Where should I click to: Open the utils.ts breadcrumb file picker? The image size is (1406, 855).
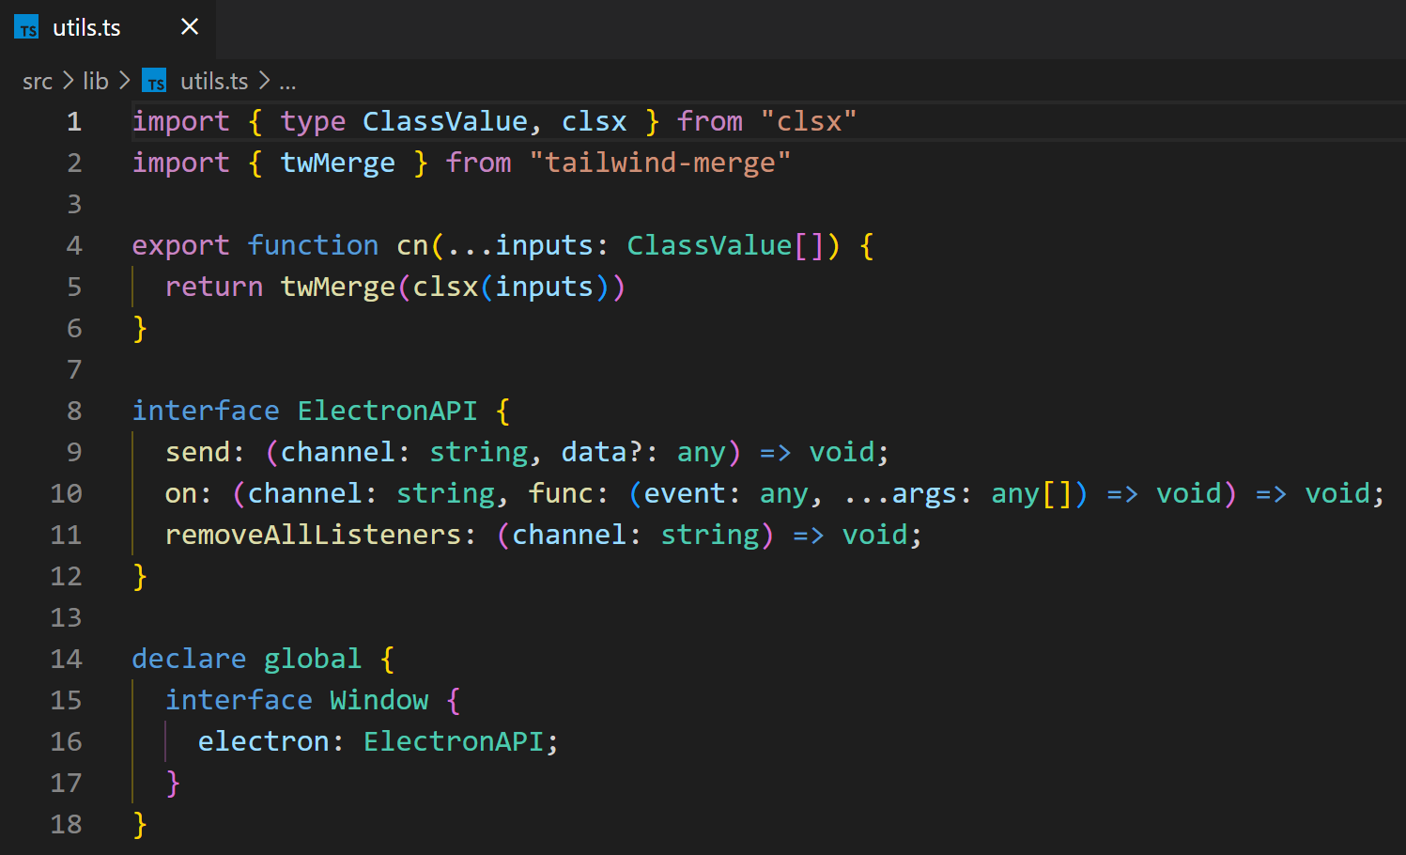pos(214,82)
